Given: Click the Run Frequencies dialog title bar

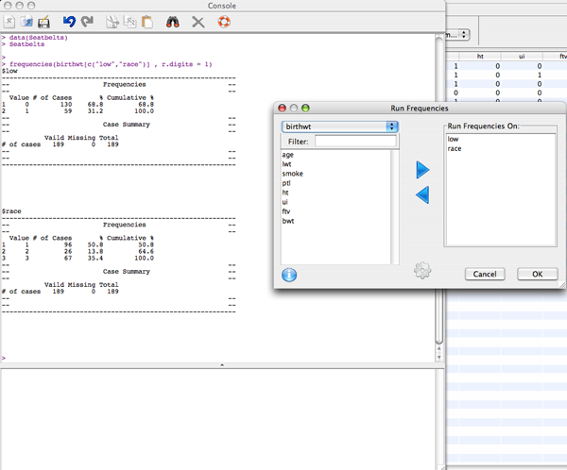Looking at the screenshot, I should (420, 108).
